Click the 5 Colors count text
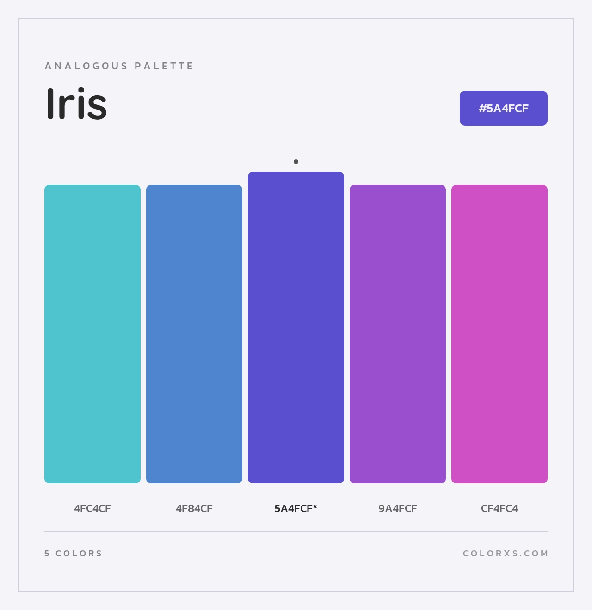The height and width of the screenshot is (610, 592). pos(73,554)
